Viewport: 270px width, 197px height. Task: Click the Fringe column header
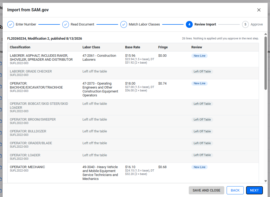(163, 47)
